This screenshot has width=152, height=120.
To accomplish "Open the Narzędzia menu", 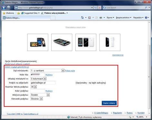I will click(138, 17).
